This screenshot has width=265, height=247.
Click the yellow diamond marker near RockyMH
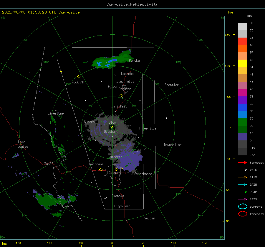click(79, 77)
